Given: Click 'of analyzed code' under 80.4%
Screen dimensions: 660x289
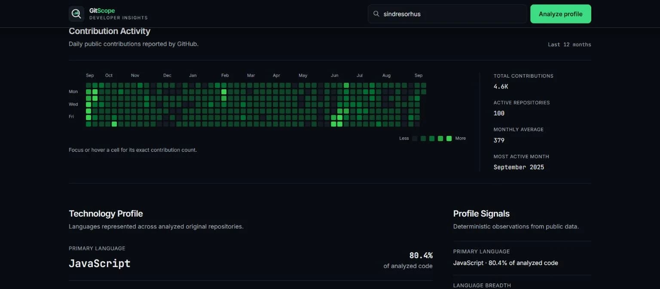Looking at the screenshot, I should click(408, 266).
